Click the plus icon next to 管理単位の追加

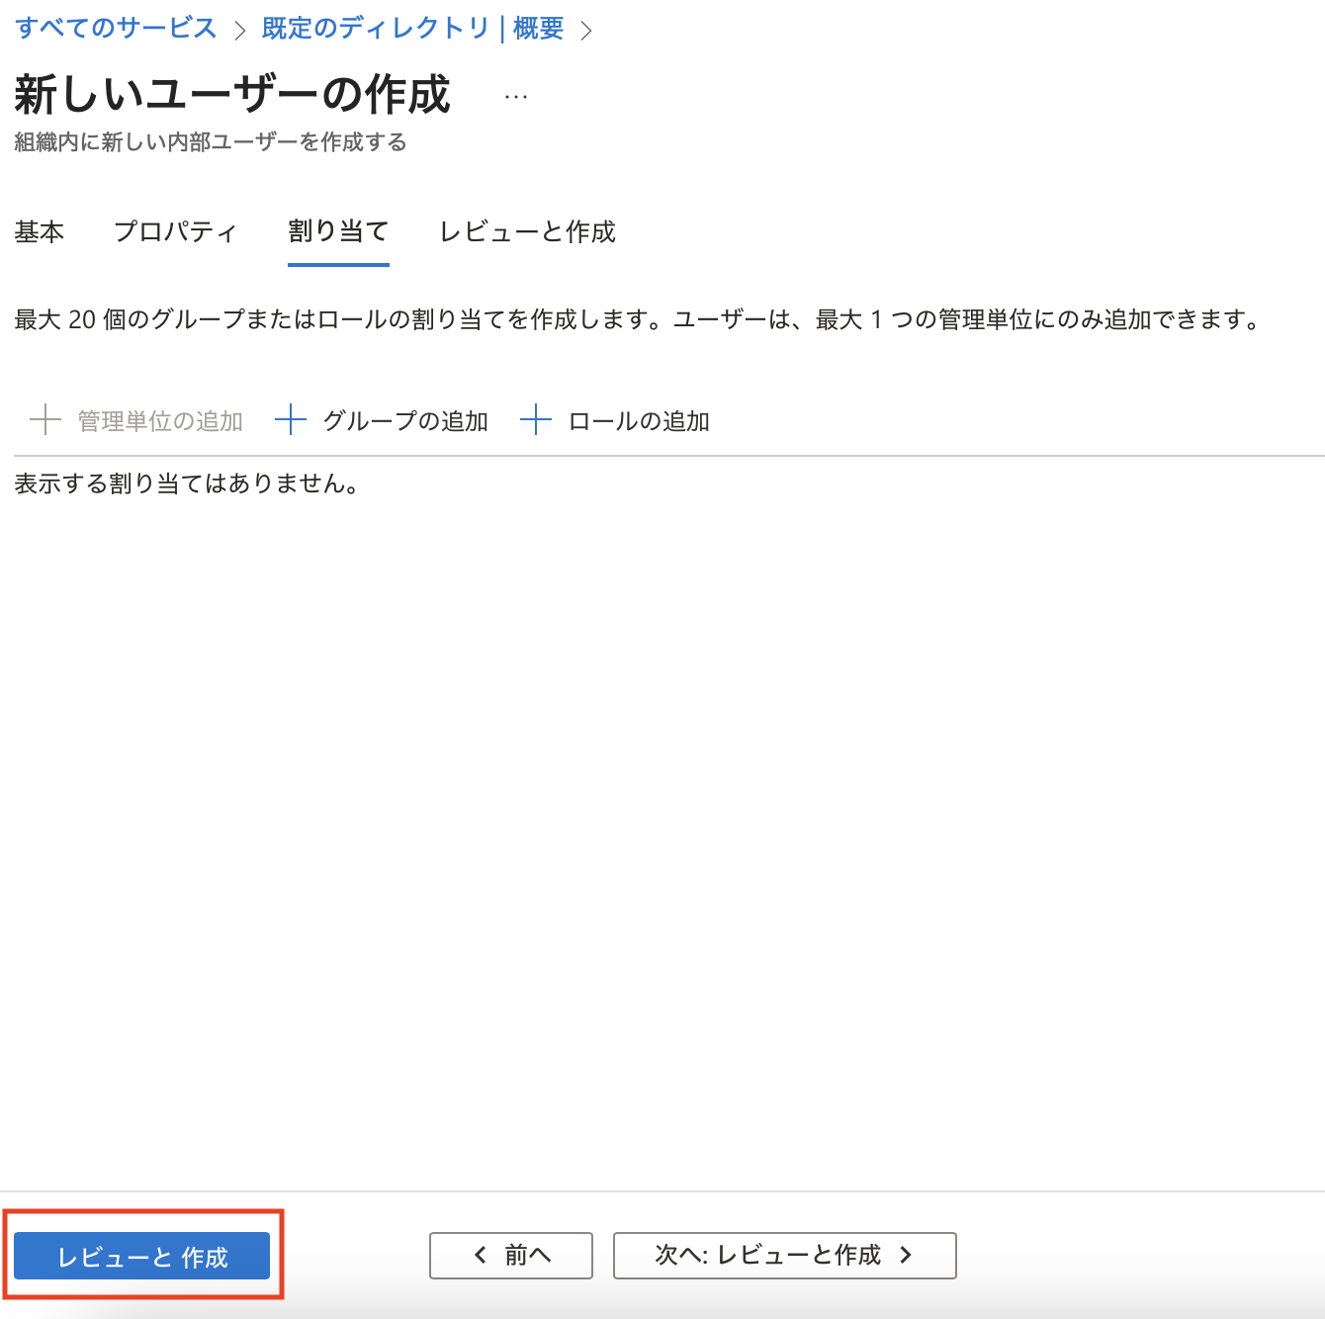45,420
